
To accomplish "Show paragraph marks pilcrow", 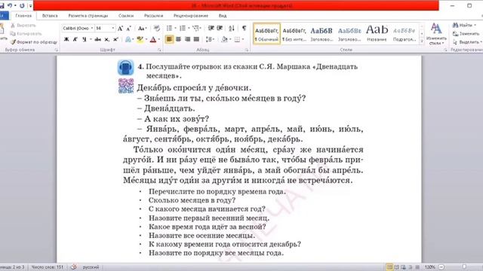I will coord(244,29).
